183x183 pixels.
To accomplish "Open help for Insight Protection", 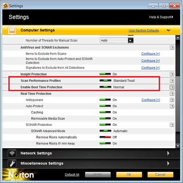I will click(x=172, y=74).
